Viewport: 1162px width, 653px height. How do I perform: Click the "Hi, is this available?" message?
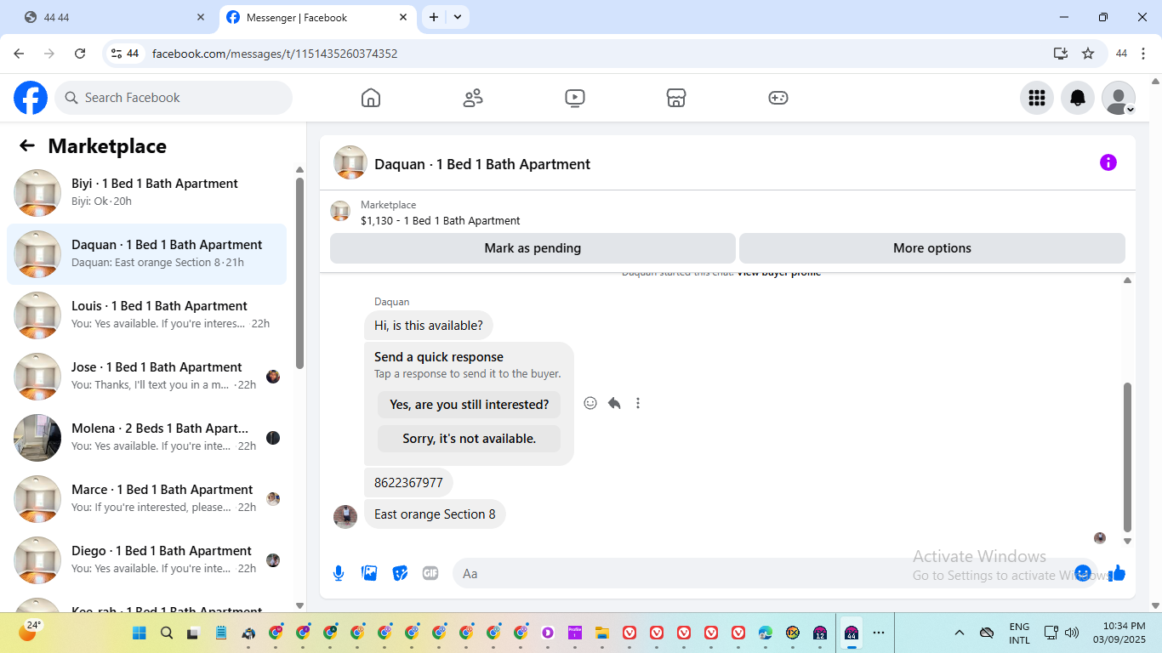click(x=429, y=326)
